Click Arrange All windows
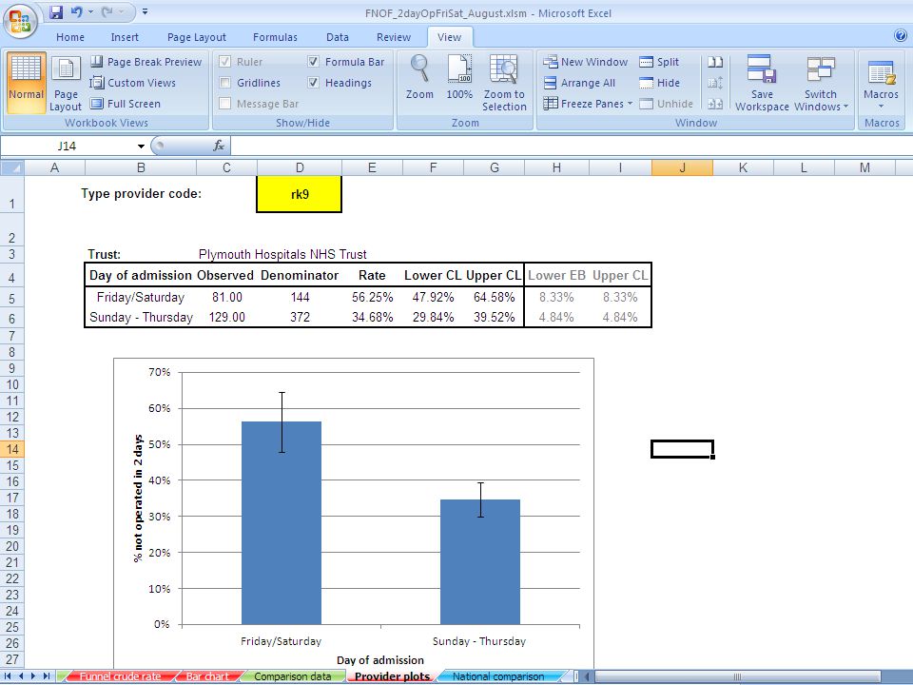This screenshot has width=913, height=685. 579,83
